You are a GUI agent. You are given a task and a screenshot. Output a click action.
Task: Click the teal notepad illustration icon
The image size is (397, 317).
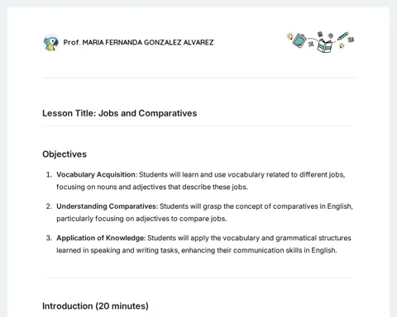point(299,40)
